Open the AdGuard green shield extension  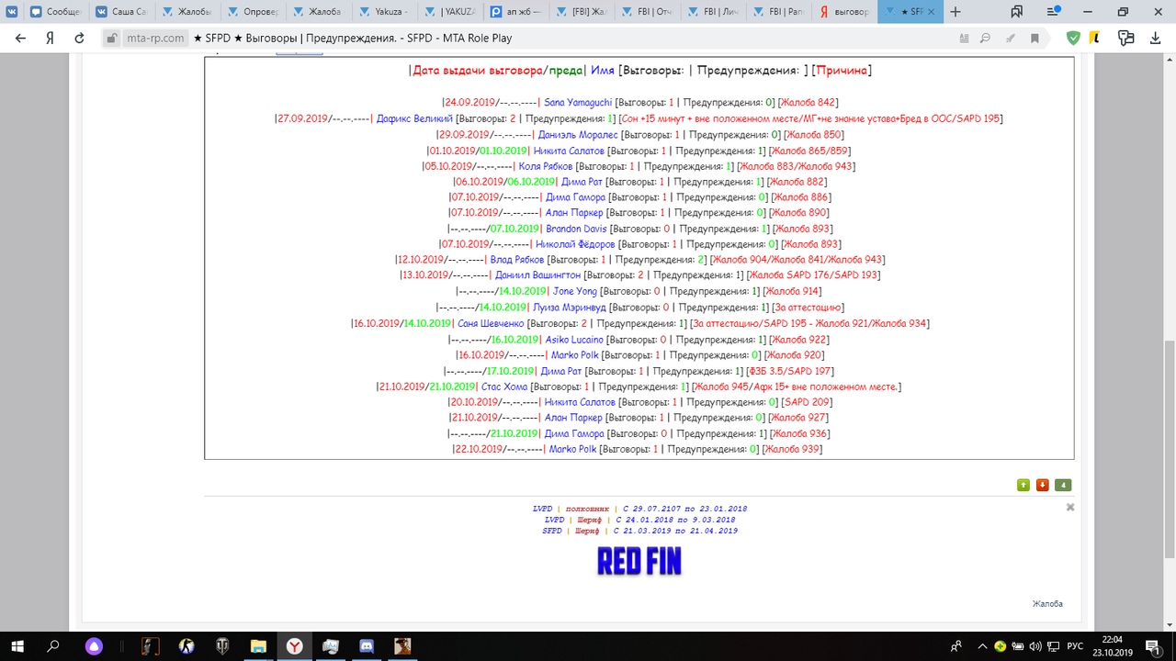pos(1073,39)
